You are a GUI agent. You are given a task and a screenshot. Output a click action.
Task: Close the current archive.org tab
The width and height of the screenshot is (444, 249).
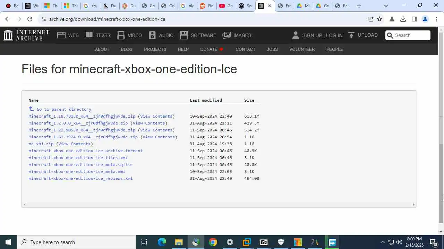click(269, 6)
